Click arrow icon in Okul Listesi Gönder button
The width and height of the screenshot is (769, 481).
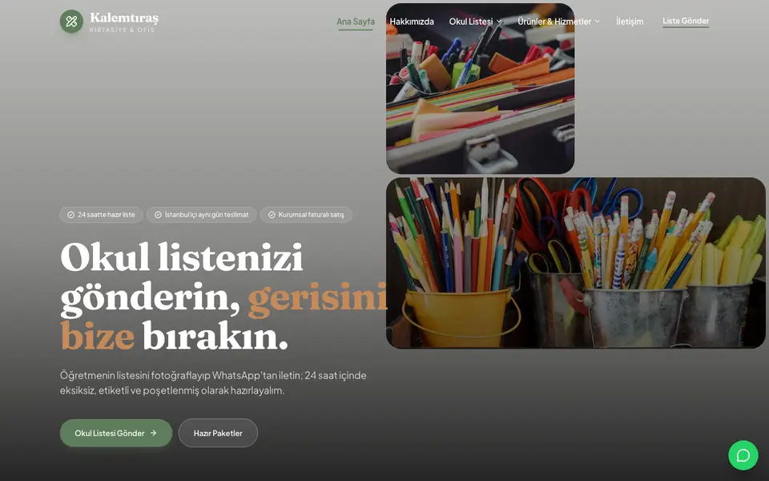154,433
